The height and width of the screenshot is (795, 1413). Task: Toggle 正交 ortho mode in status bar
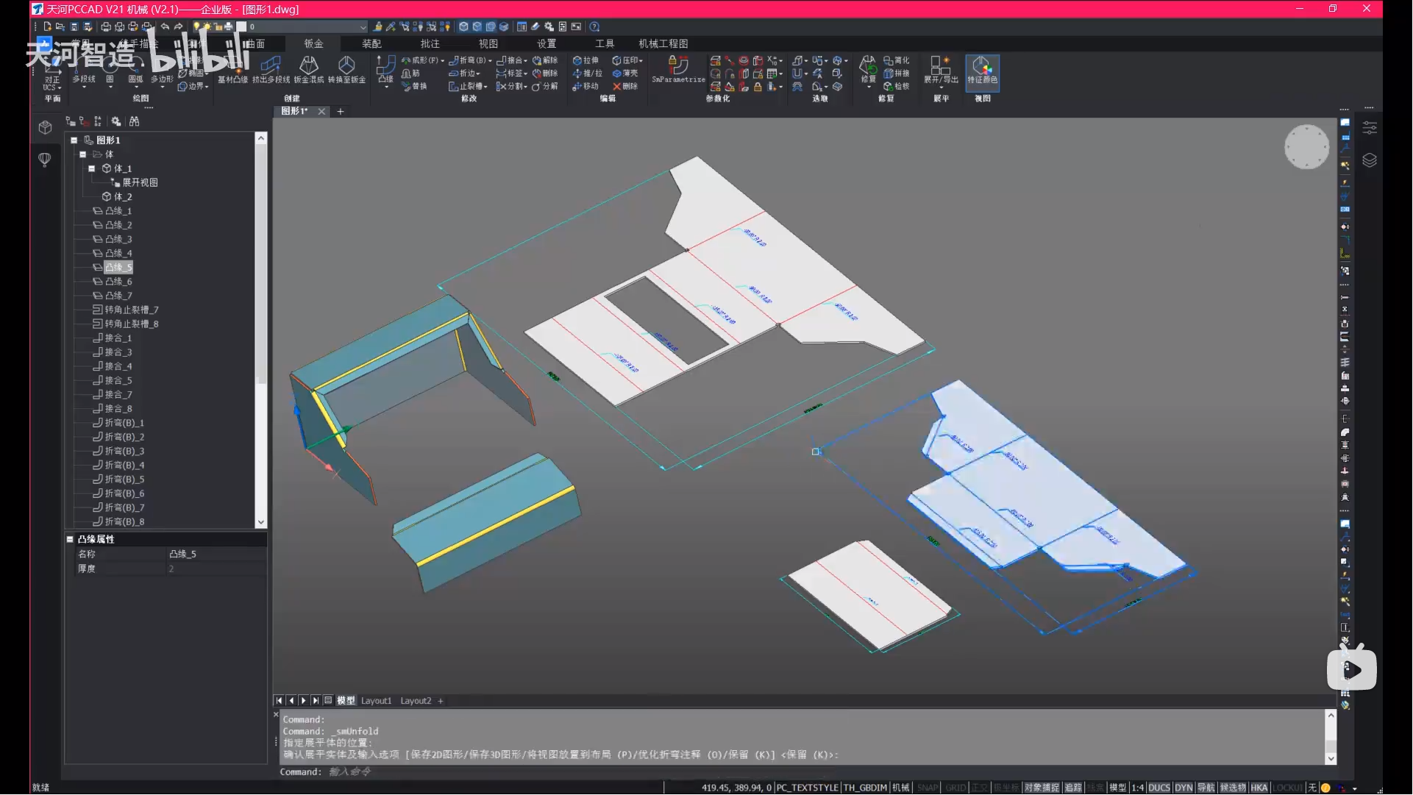979,788
